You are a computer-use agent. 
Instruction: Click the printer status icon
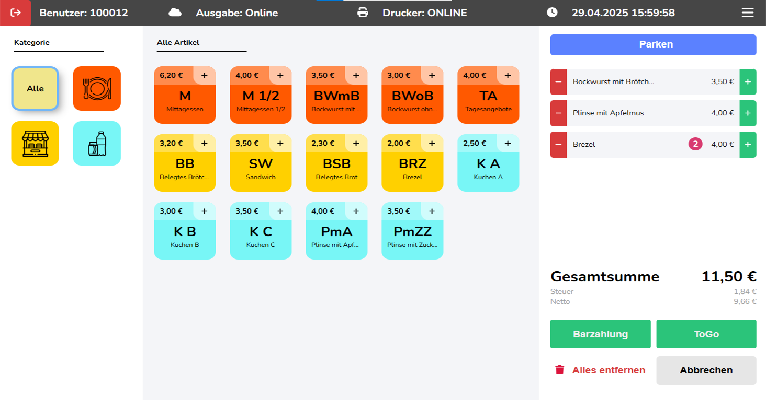tap(363, 13)
